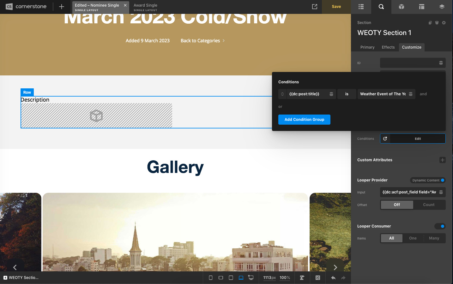Open the 'is' operator dropdown
Screen dimensions: 453x284
[347, 94]
